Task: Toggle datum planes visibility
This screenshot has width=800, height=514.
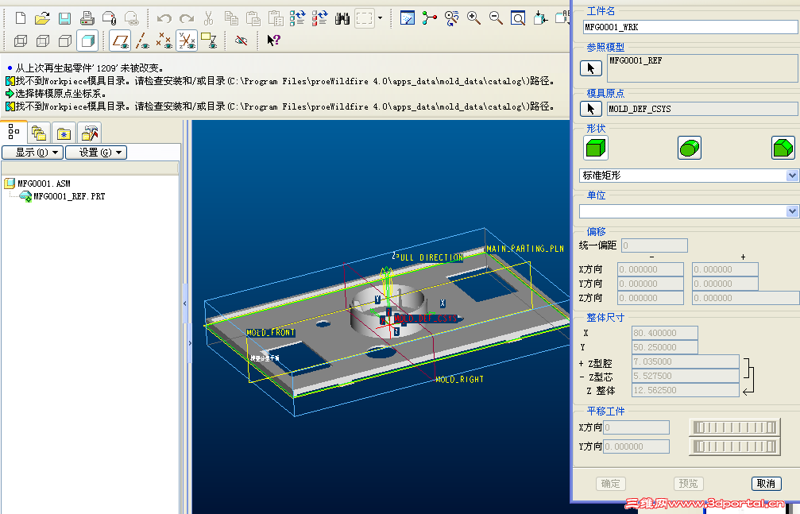Action: point(121,41)
